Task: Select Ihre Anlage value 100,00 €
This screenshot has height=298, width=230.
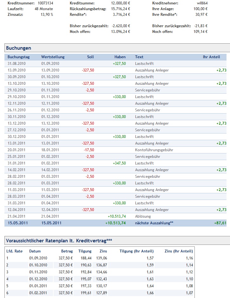Action: coord(200,9)
